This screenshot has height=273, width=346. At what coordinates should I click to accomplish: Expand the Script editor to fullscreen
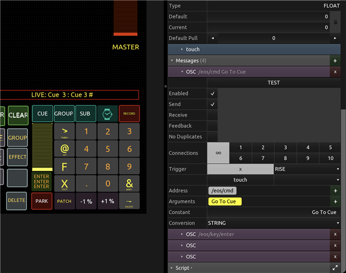(x=335, y=267)
